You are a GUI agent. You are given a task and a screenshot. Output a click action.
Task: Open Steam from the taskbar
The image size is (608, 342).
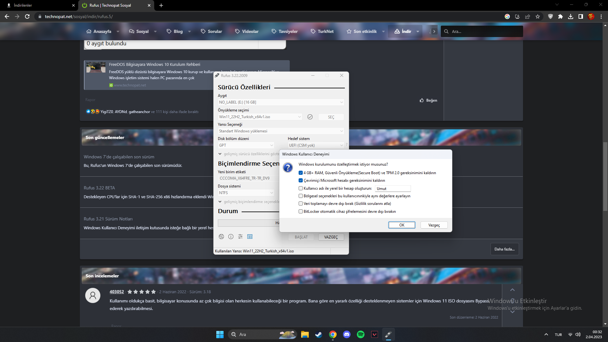coord(319,334)
